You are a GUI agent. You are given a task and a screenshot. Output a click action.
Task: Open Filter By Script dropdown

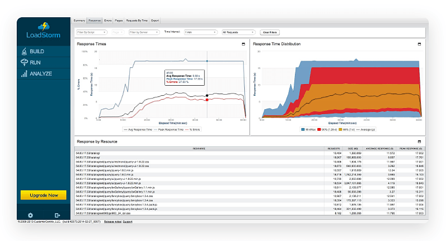pos(91,32)
